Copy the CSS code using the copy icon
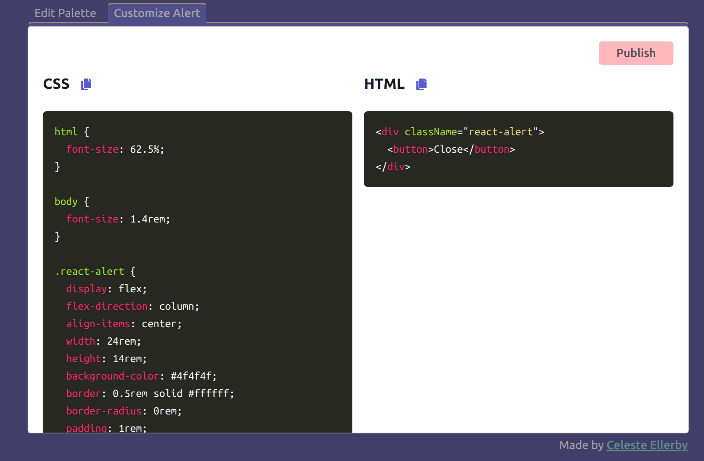 (86, 84)
